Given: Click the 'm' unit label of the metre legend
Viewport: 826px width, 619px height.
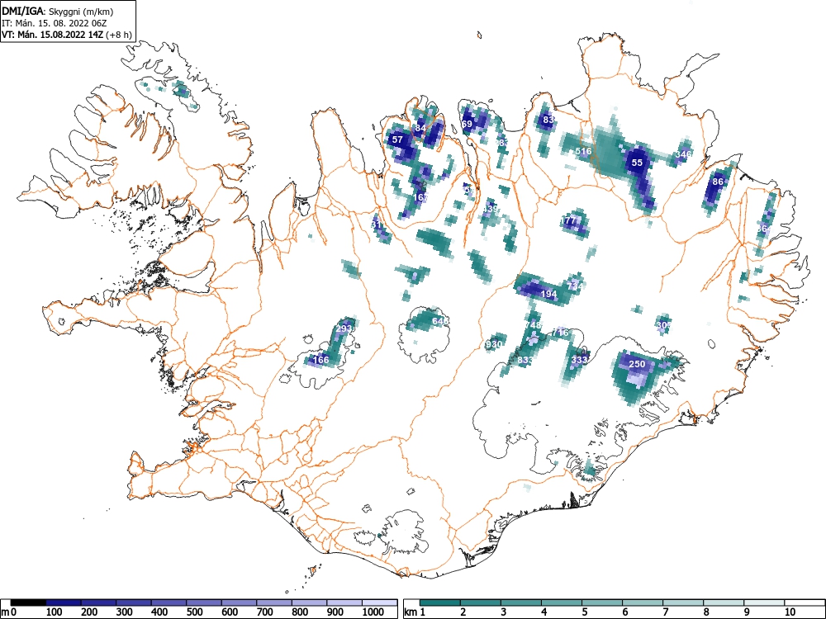Looking at the screenshot, I should point(5,612).
